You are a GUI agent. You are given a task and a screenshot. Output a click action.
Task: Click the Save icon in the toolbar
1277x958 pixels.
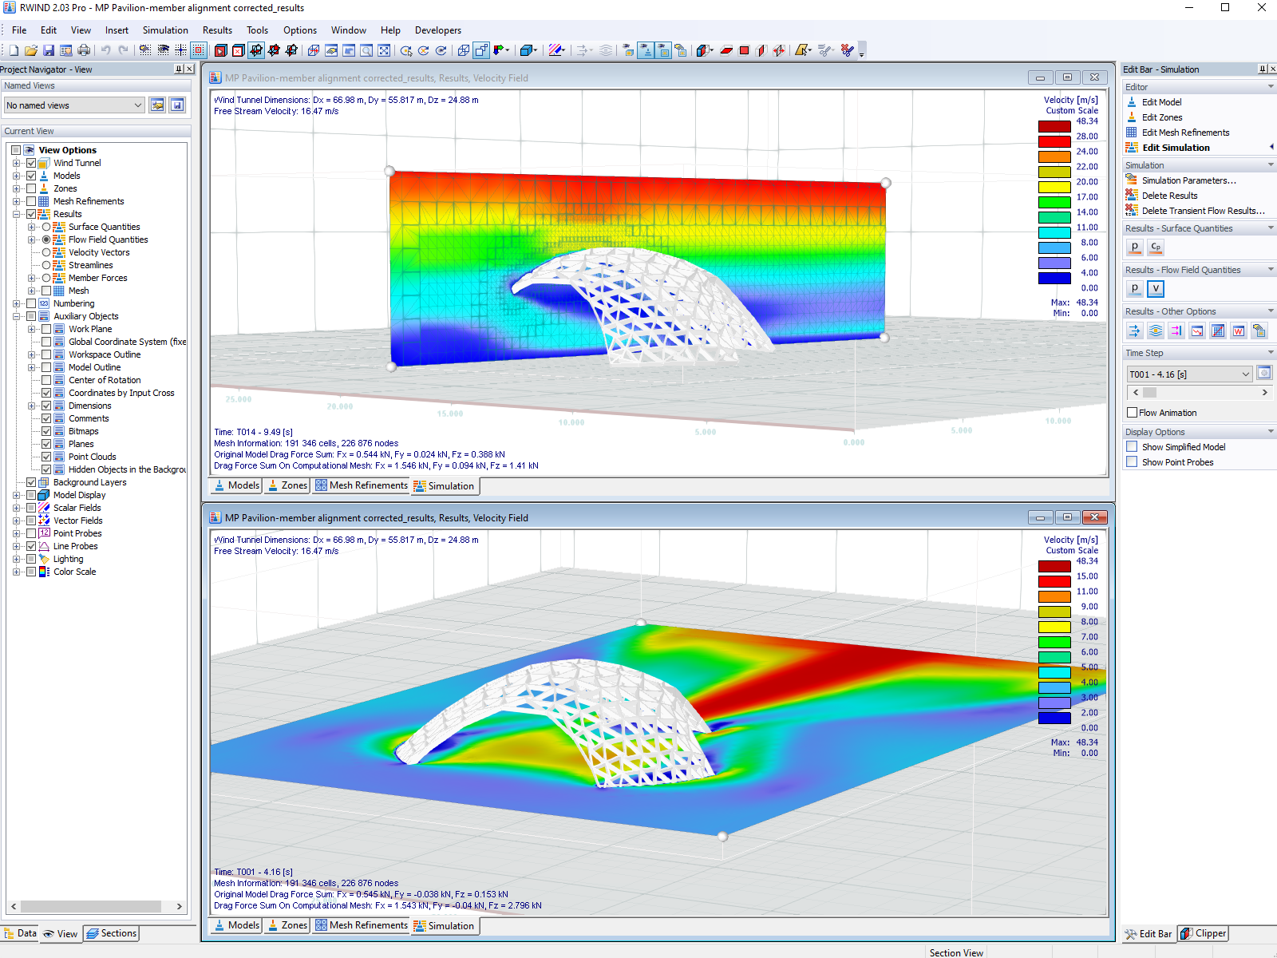point(49,49)
